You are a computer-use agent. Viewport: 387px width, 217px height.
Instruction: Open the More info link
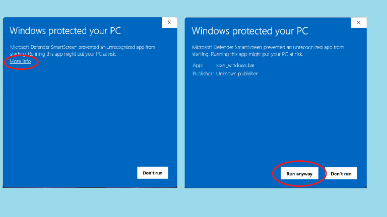coord(20,61)
